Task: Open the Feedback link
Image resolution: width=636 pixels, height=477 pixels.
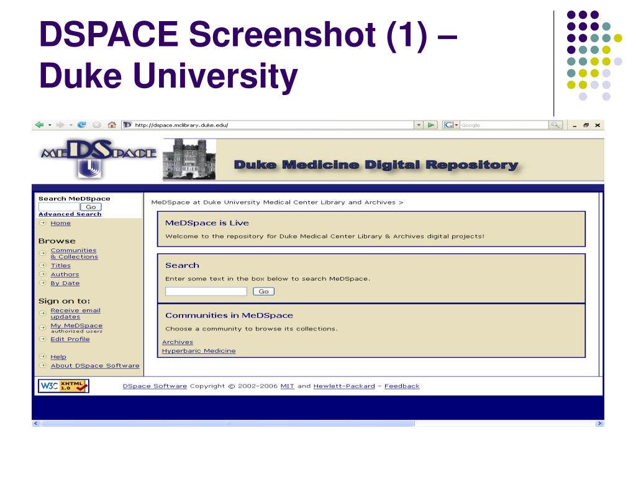Action: point(402,386)
